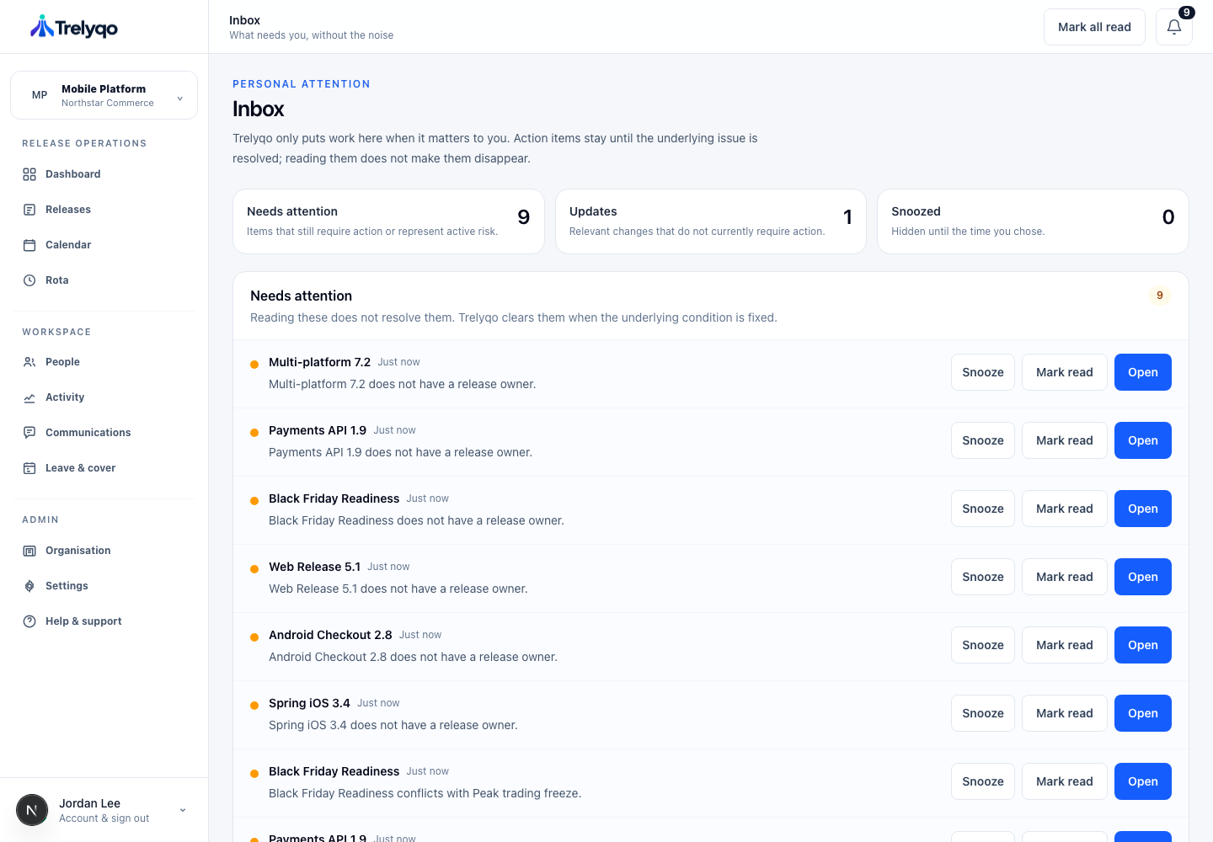The height and width of the screenshot is (842, 1213).
Task: Mark Multi-platform 7.2 as read
Action: [x=1065, y=372]
